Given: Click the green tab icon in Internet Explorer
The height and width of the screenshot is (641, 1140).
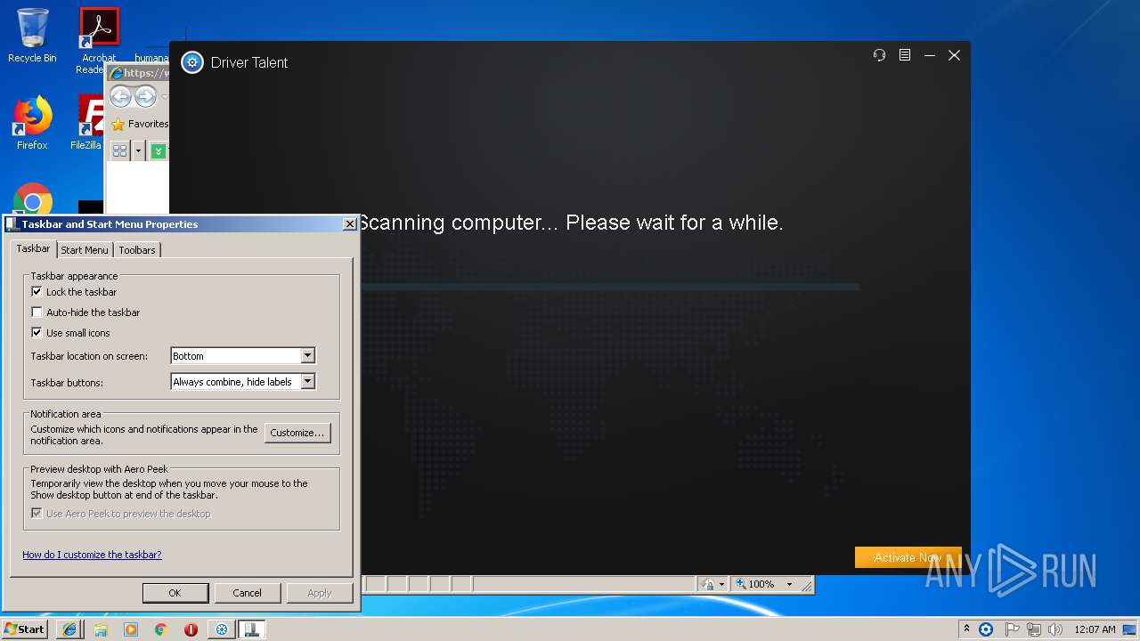Looking at the screenshot, I should coord(159,151).
